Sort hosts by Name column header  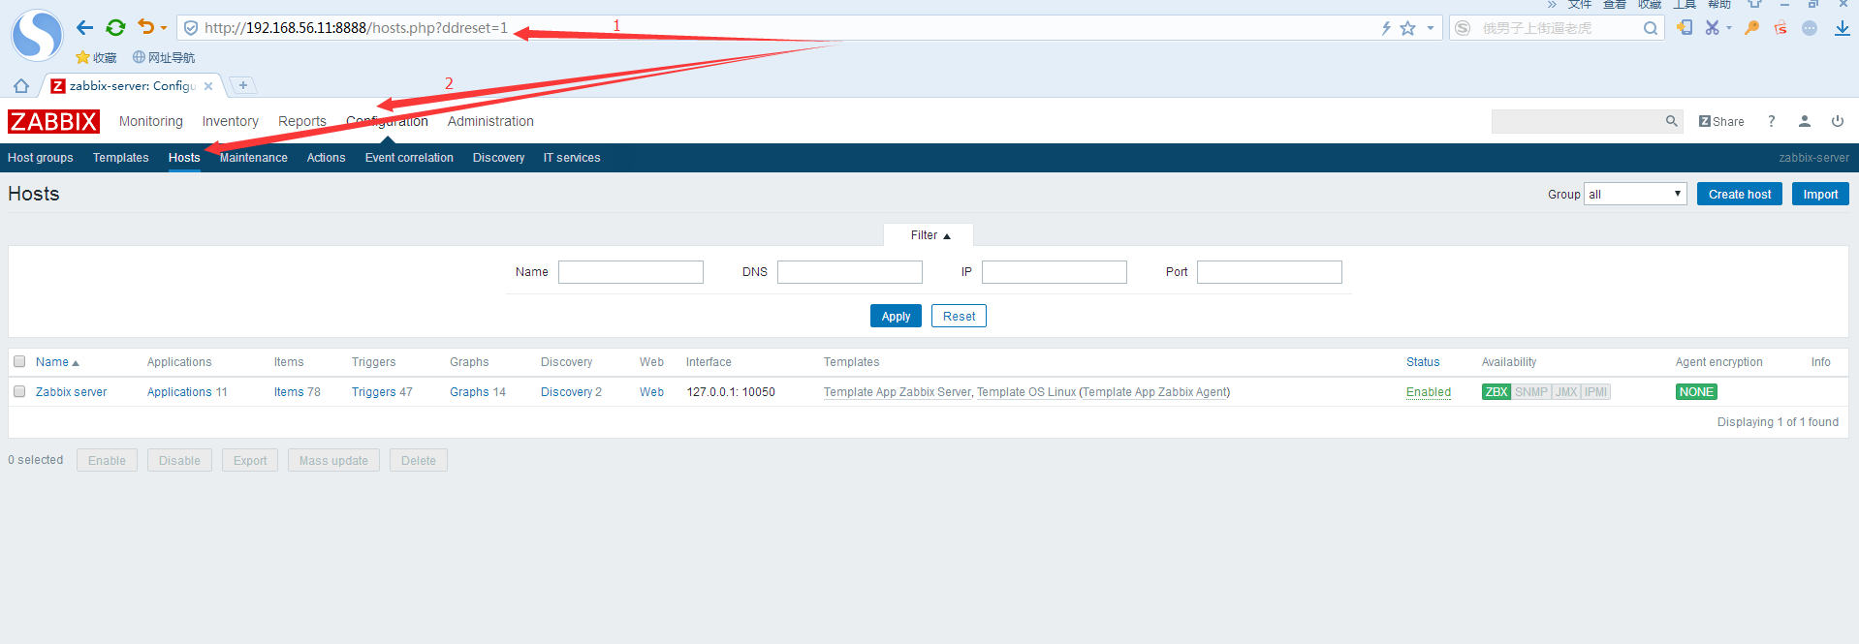[x=57, y=362]
